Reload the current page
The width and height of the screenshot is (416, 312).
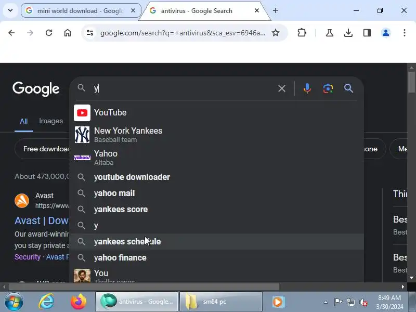[49, 33]
